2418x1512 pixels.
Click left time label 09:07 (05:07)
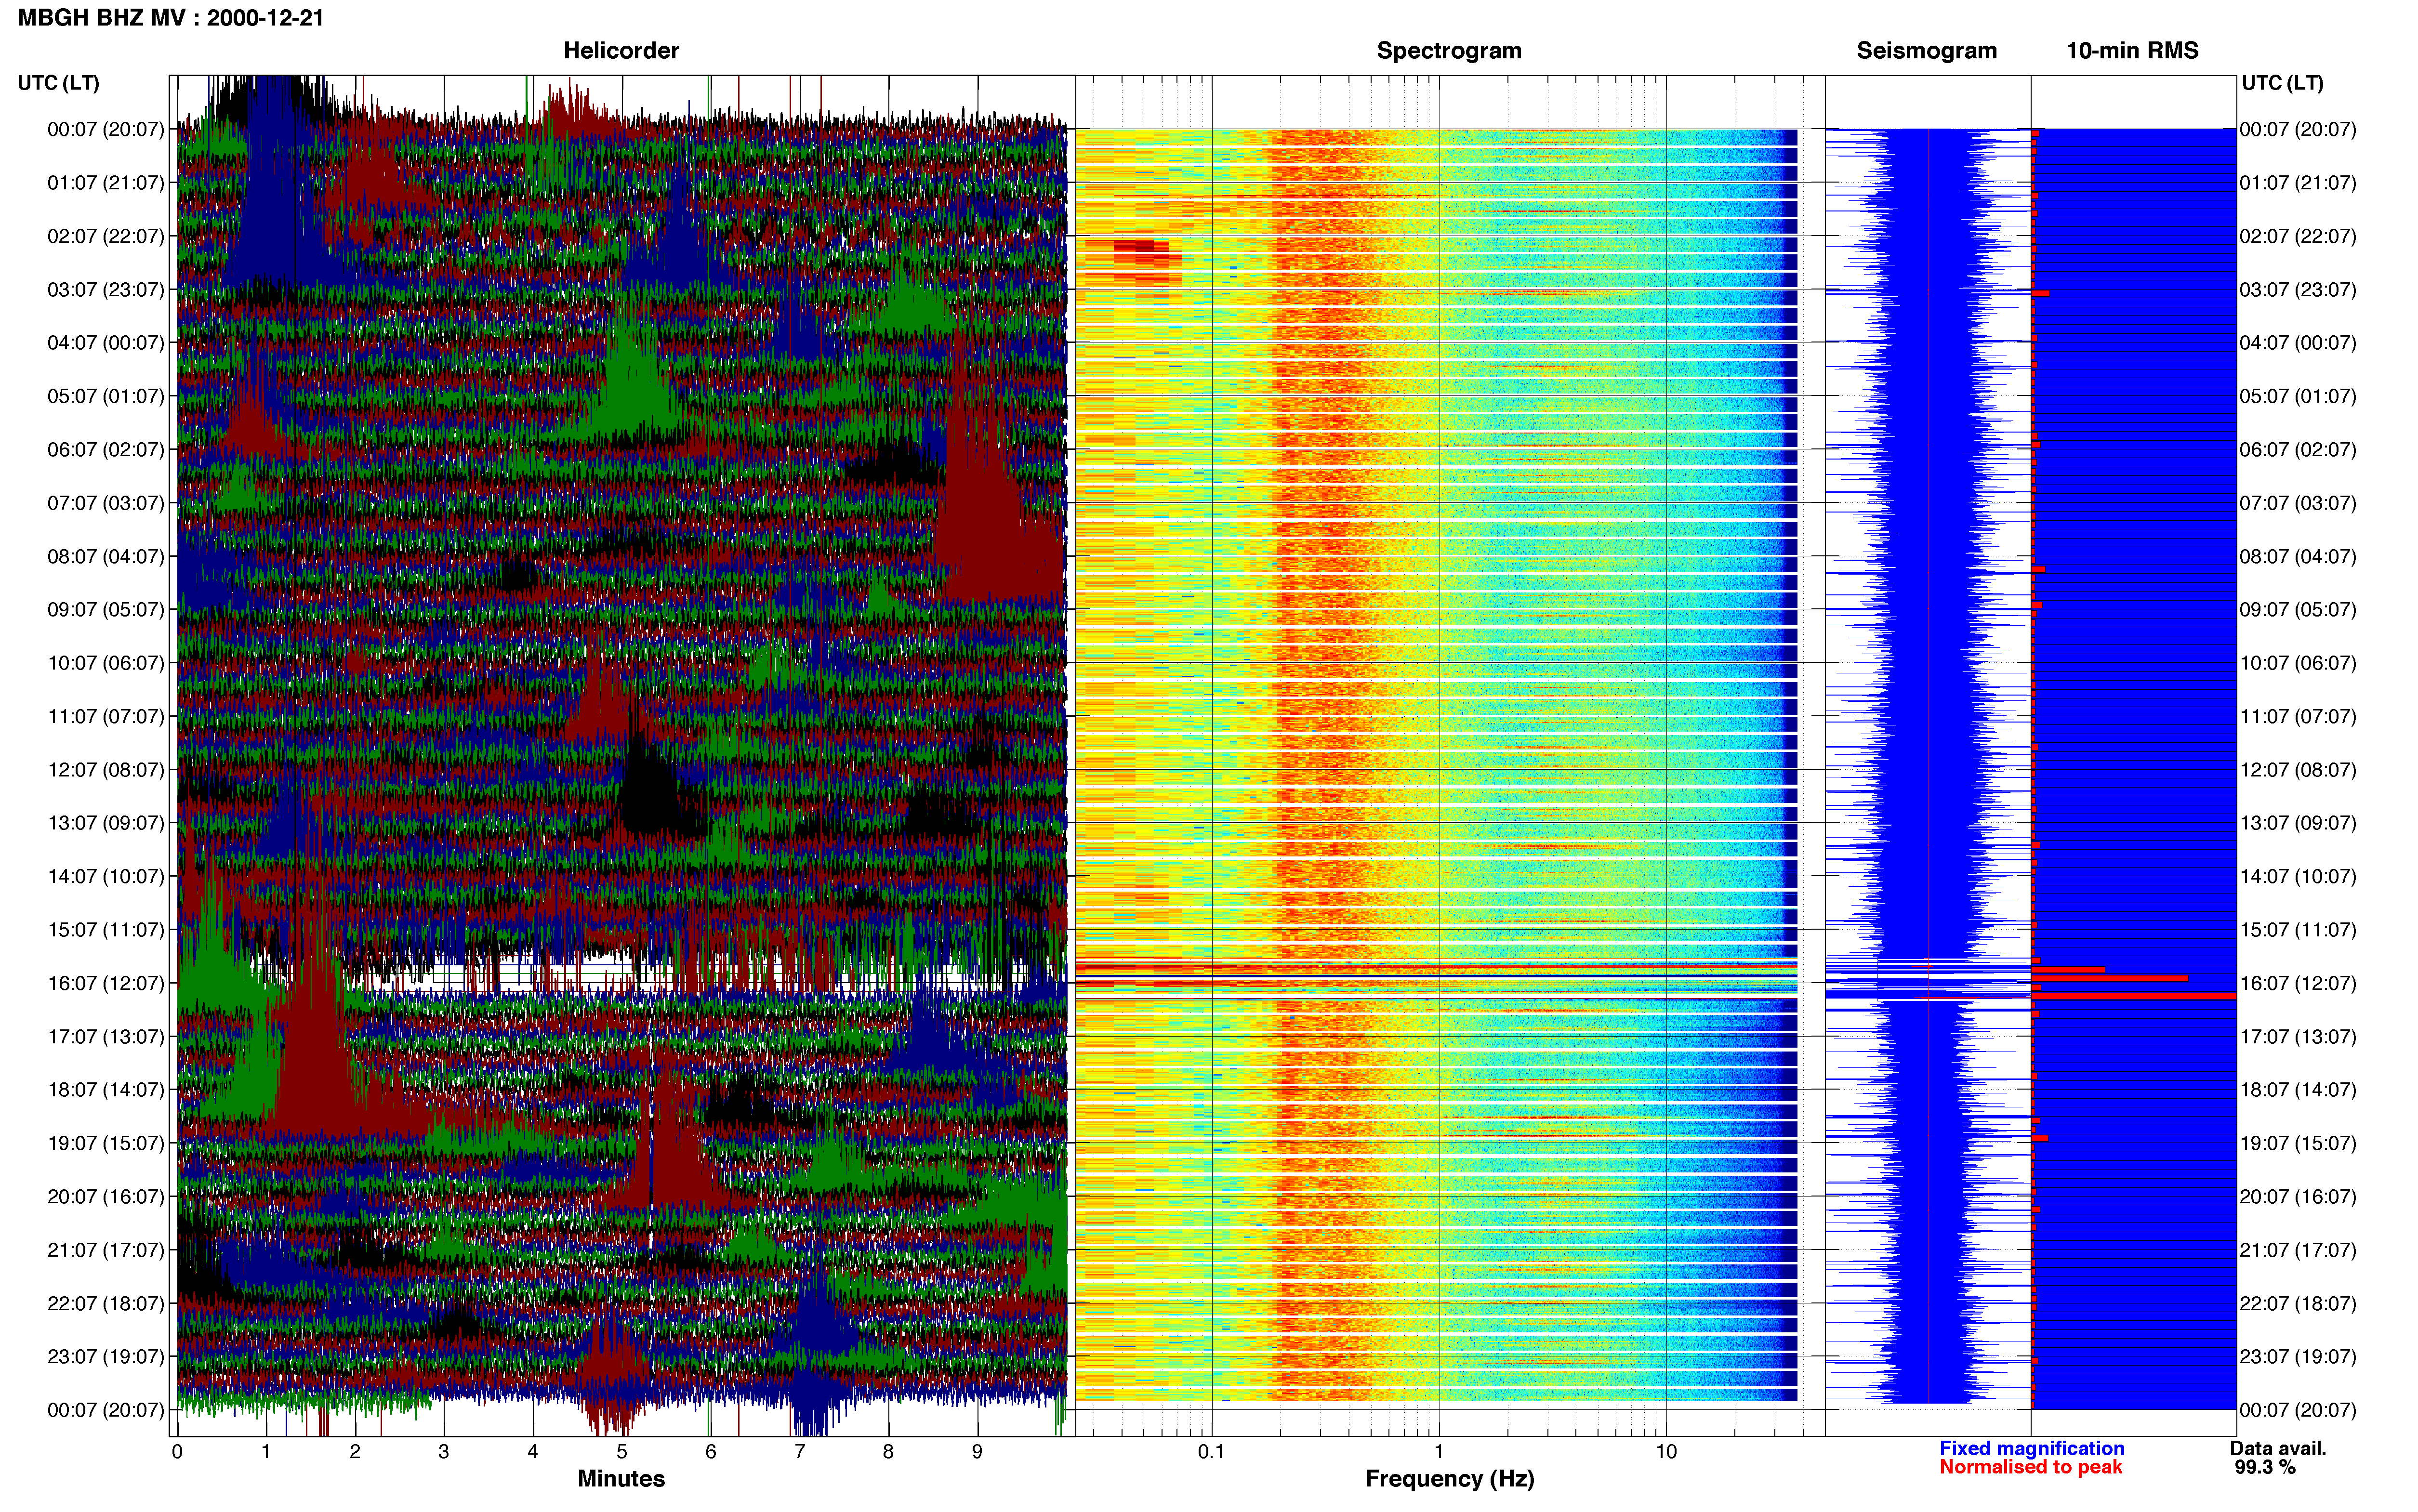point(106,609)
